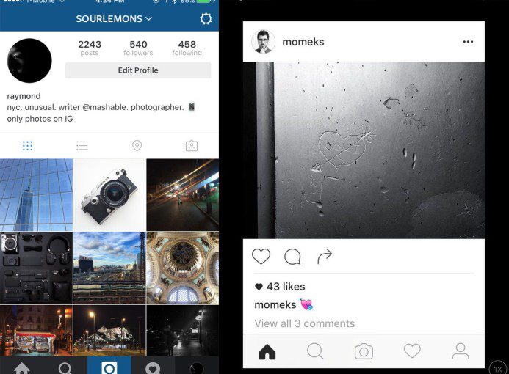Image resolution: width=509 pixels, height=374 pixels.
Task: Switch to grid view tab
Action: coord(28,145)
